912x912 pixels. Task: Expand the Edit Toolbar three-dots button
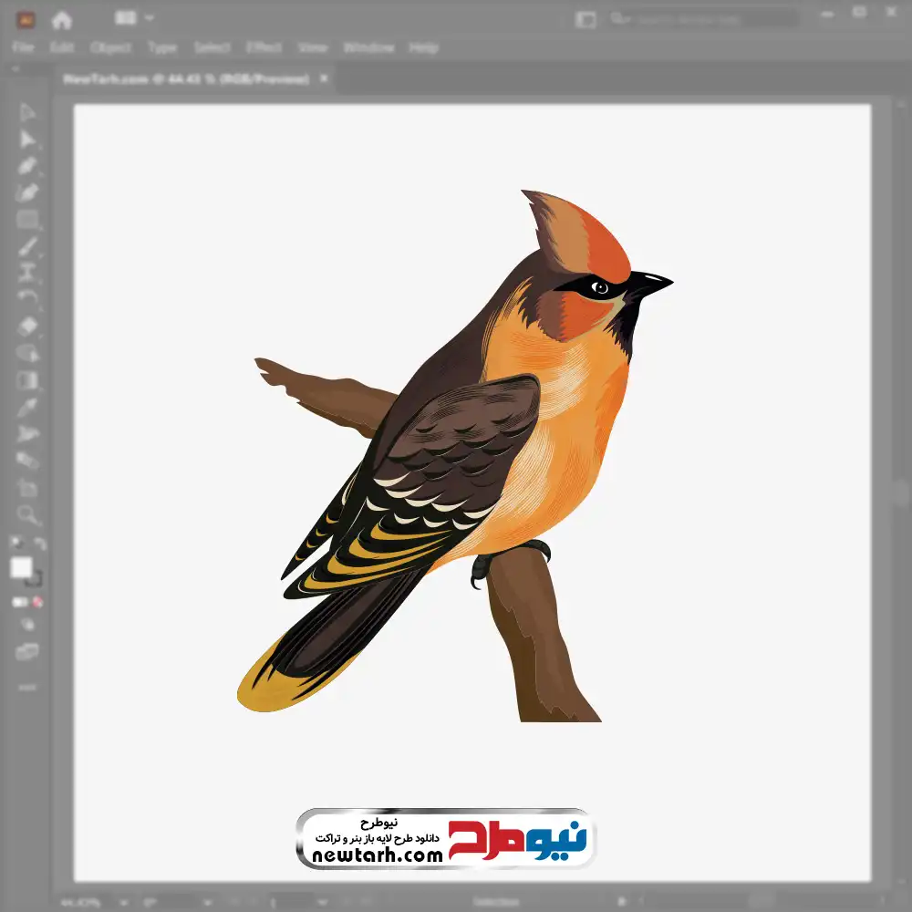(27, 686)
